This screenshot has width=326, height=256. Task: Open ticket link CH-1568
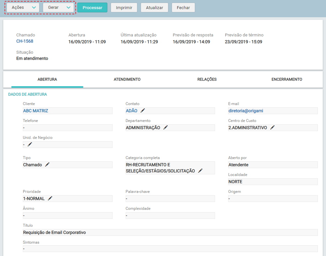point(25,41)
